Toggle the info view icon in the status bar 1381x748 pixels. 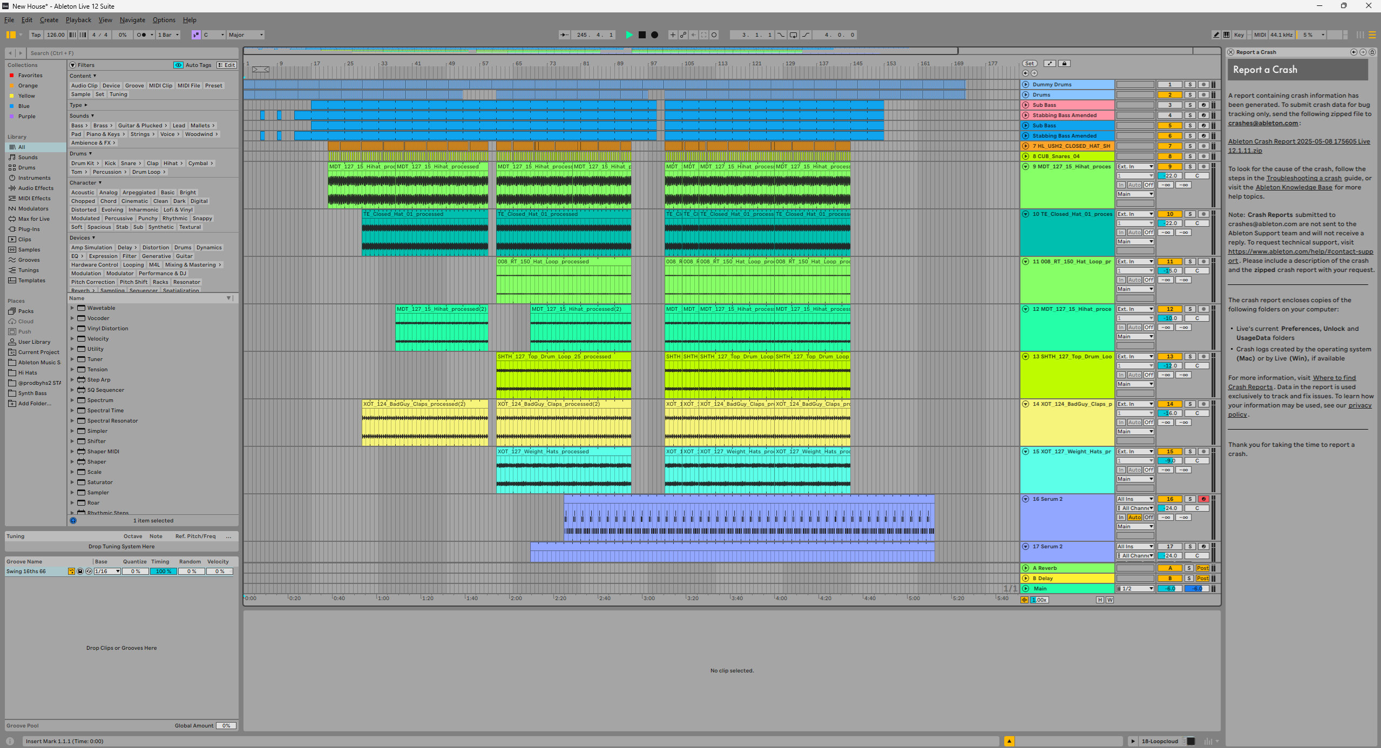click(x=10, y=742)
